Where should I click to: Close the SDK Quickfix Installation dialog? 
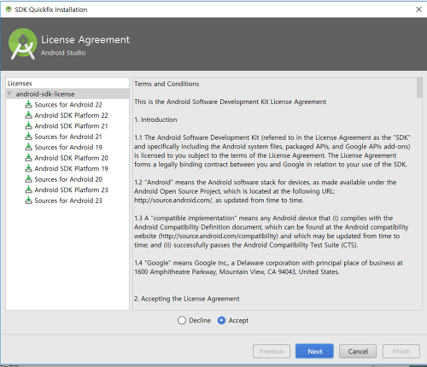[x=418, y=9]
